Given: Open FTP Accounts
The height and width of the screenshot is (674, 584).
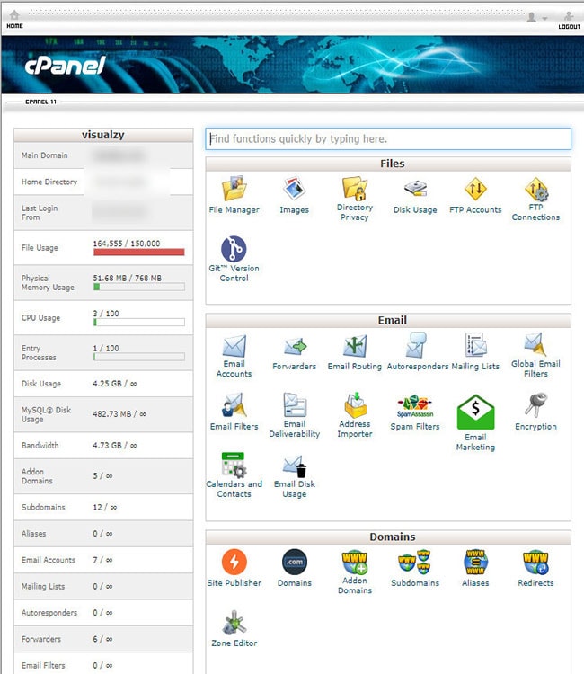Looking at the screenshot, I should tap(475, 189).
